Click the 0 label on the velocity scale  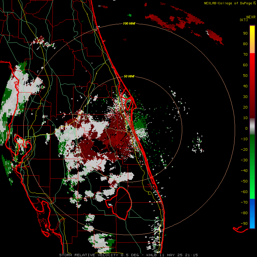246,128
